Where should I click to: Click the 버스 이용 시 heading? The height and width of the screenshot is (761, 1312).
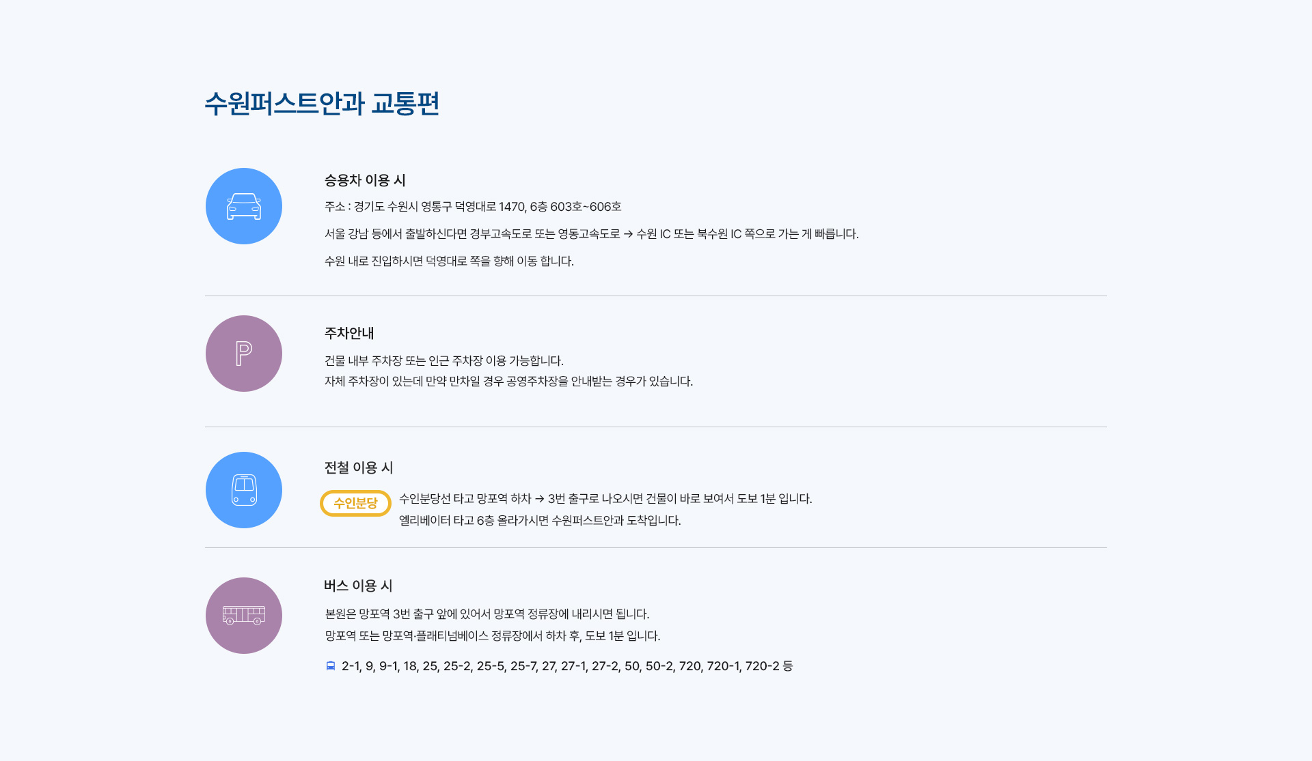point(358,586)
